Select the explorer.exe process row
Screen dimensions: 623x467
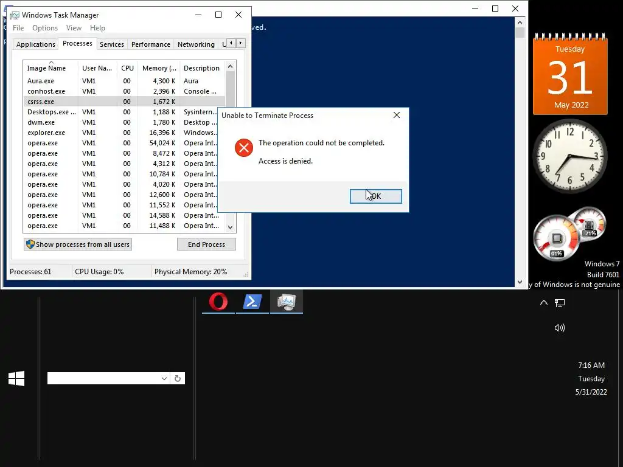(121, 133)
